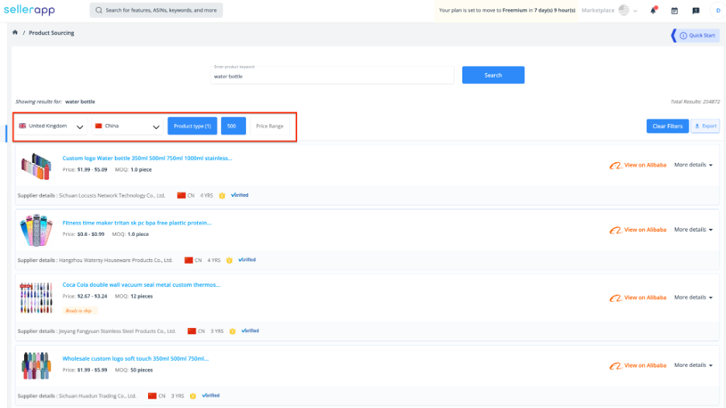
Task: Click the Coca Cola thermos thumbnail
Action: pos(36,298)
